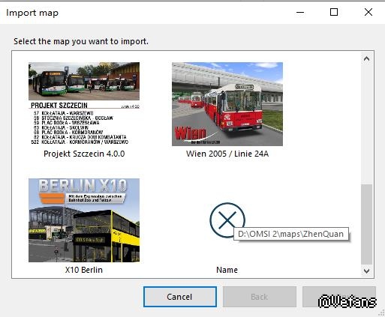
Task: Click the 'Name' placeholder map label
Action: click(227, 270)
